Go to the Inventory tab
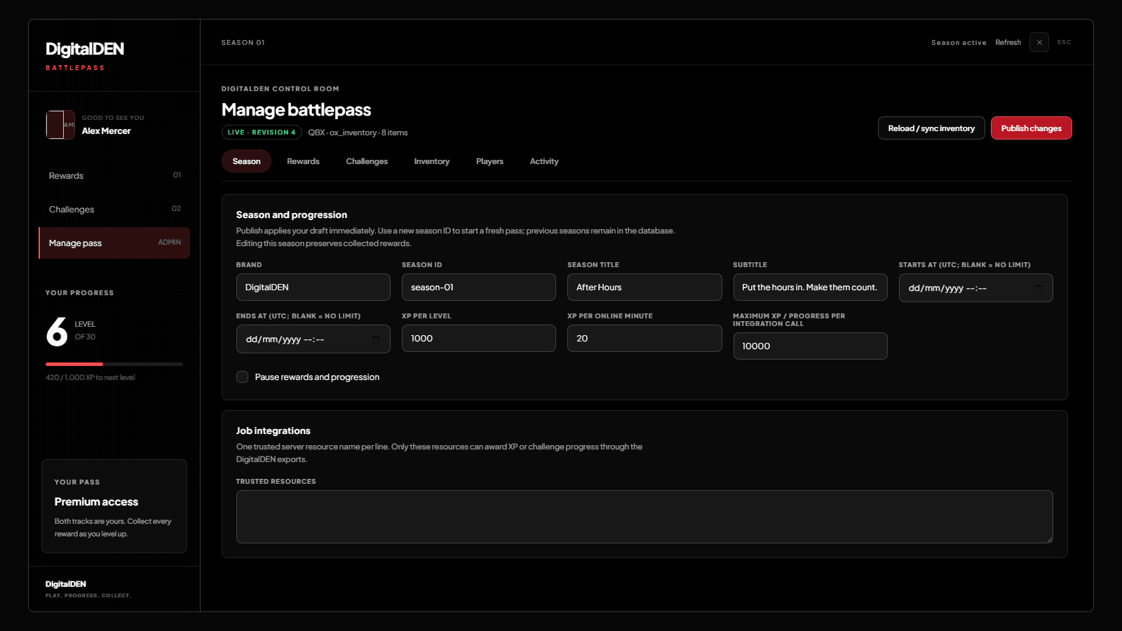The height and width of the screenshot is (631, 1122). (x=432, y=161)
